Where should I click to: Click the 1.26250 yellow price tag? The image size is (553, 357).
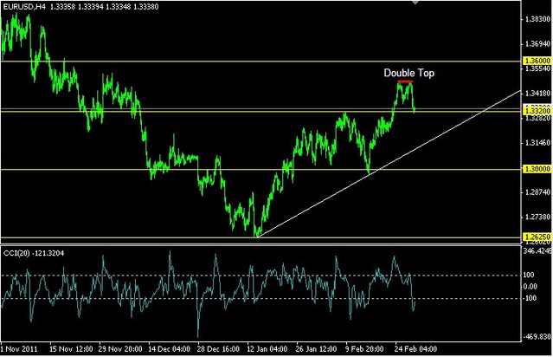tap(537, 237)
